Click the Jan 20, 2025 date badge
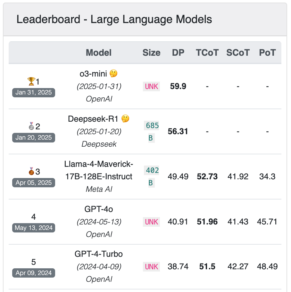Screen dimensions: 291x292 (34, 138)
